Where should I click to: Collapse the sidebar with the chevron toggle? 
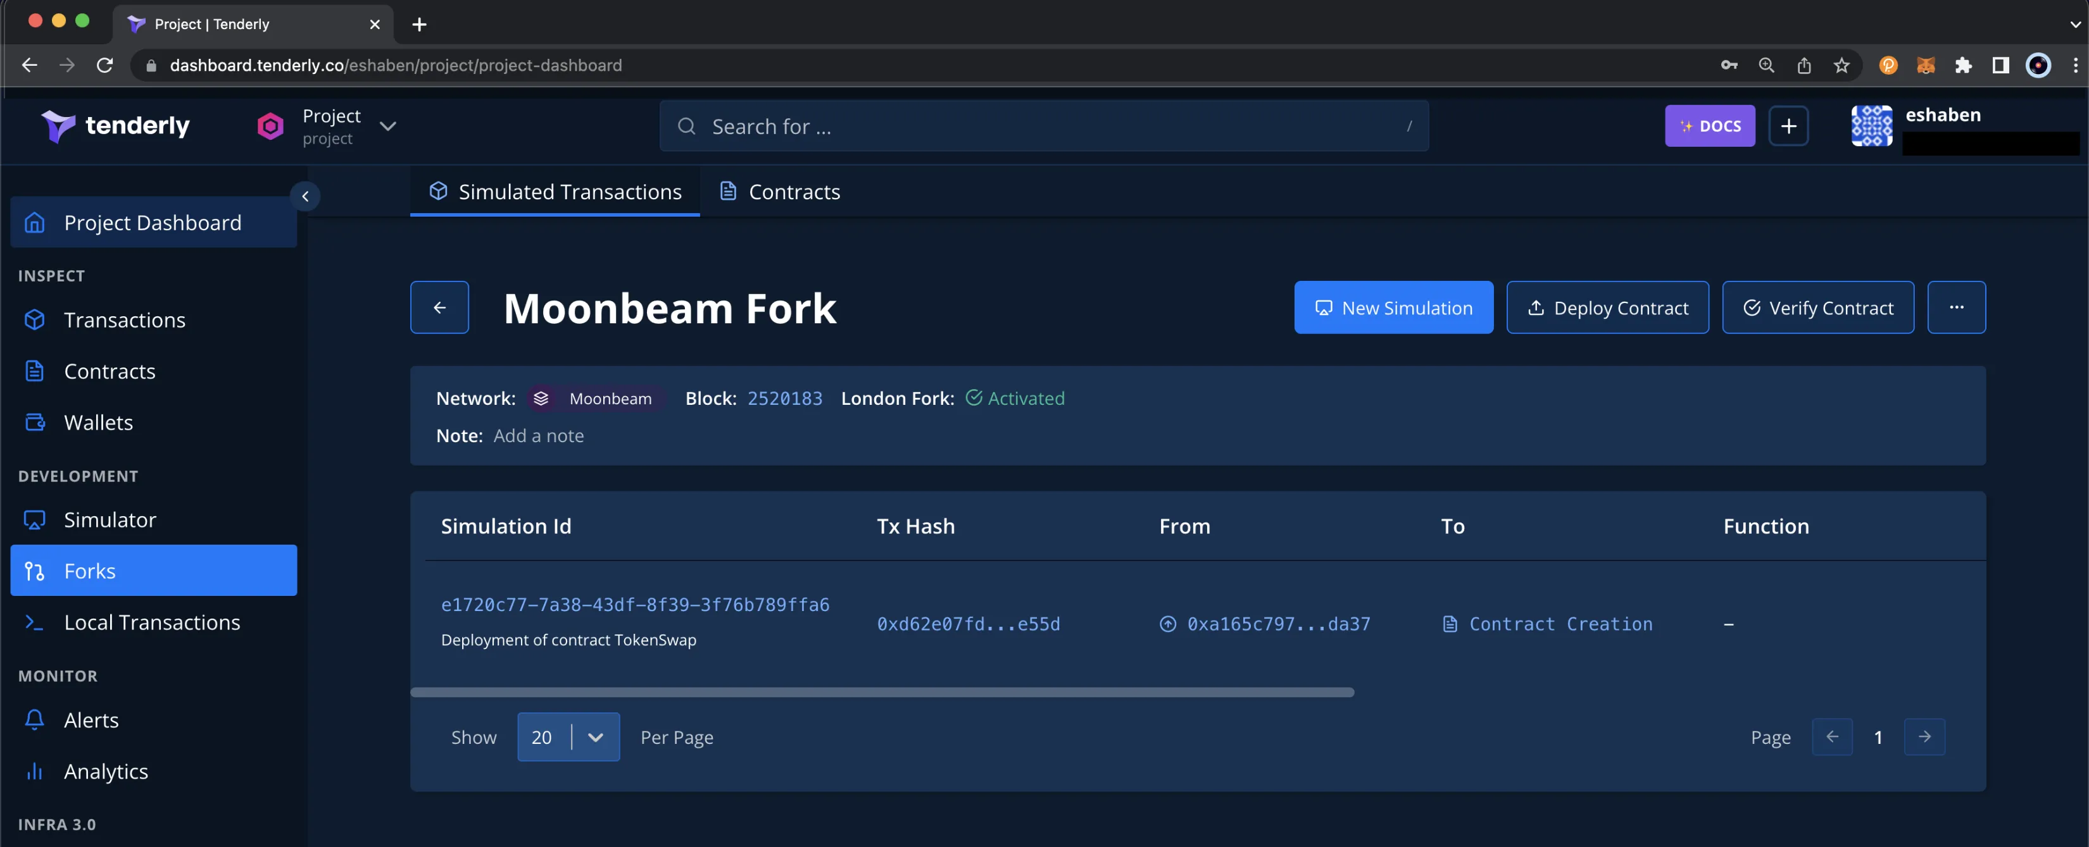point(305,196)
